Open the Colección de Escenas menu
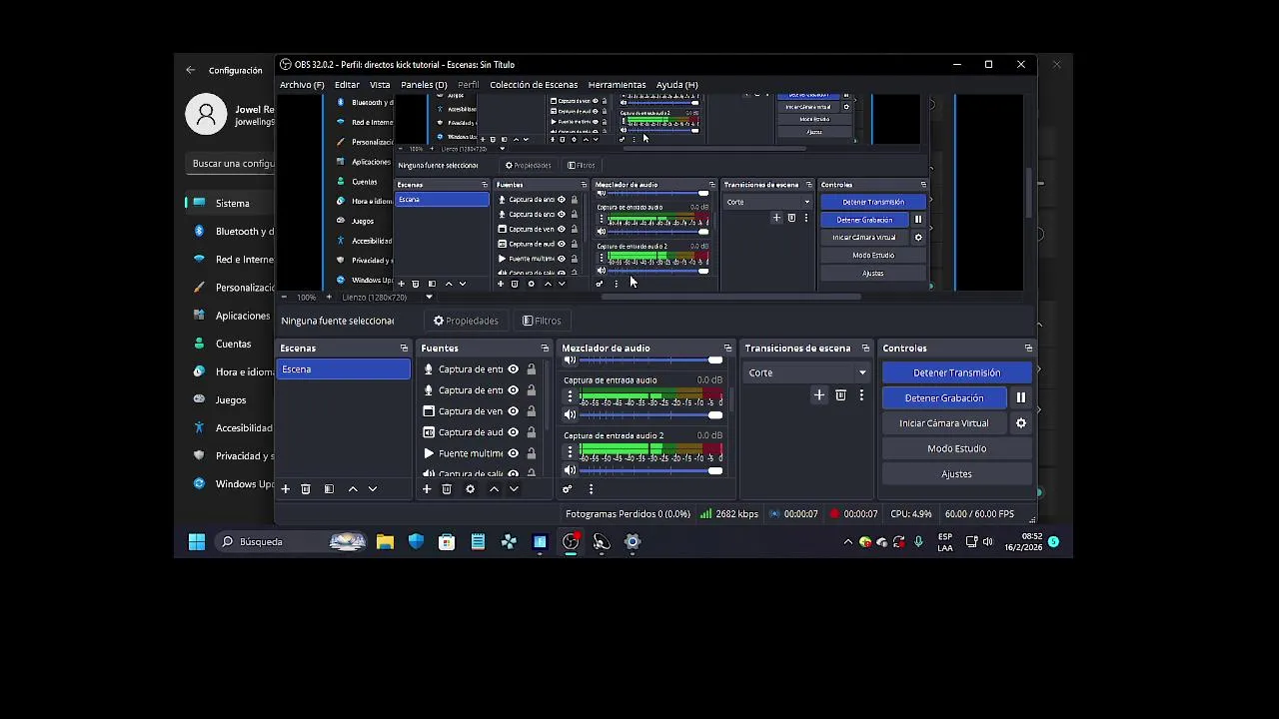The image size is (1279, 719). pos(534,85)
